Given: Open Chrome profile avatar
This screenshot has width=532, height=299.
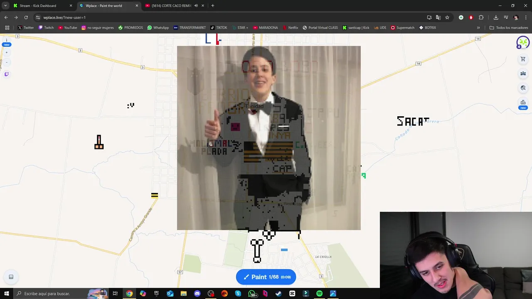Looking at the screenshot, I should pos(516,17).
